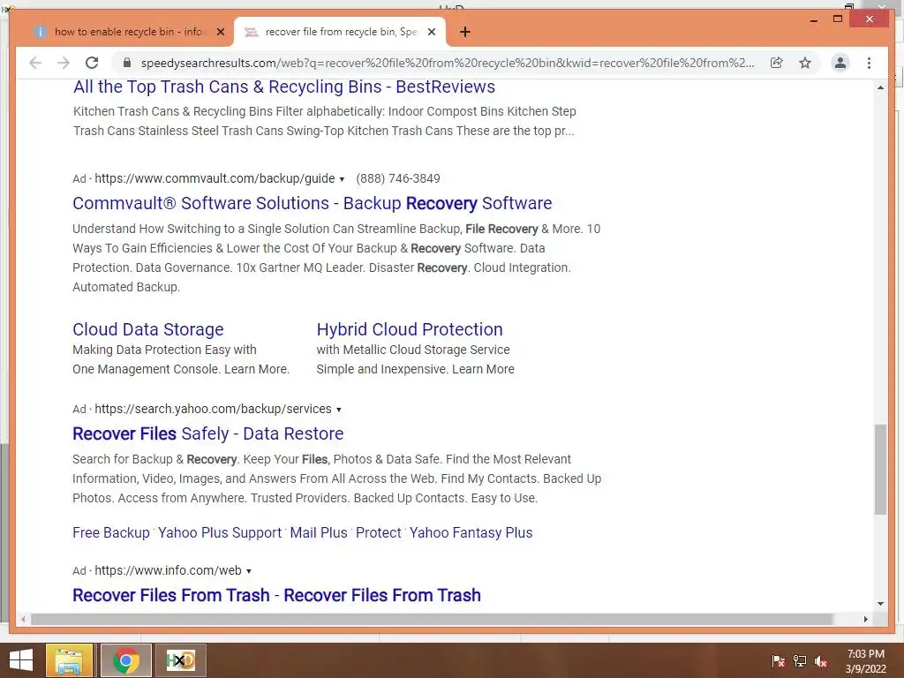Click the vertical scrollbar thumb
904x678 pixels.
[880, 470]
